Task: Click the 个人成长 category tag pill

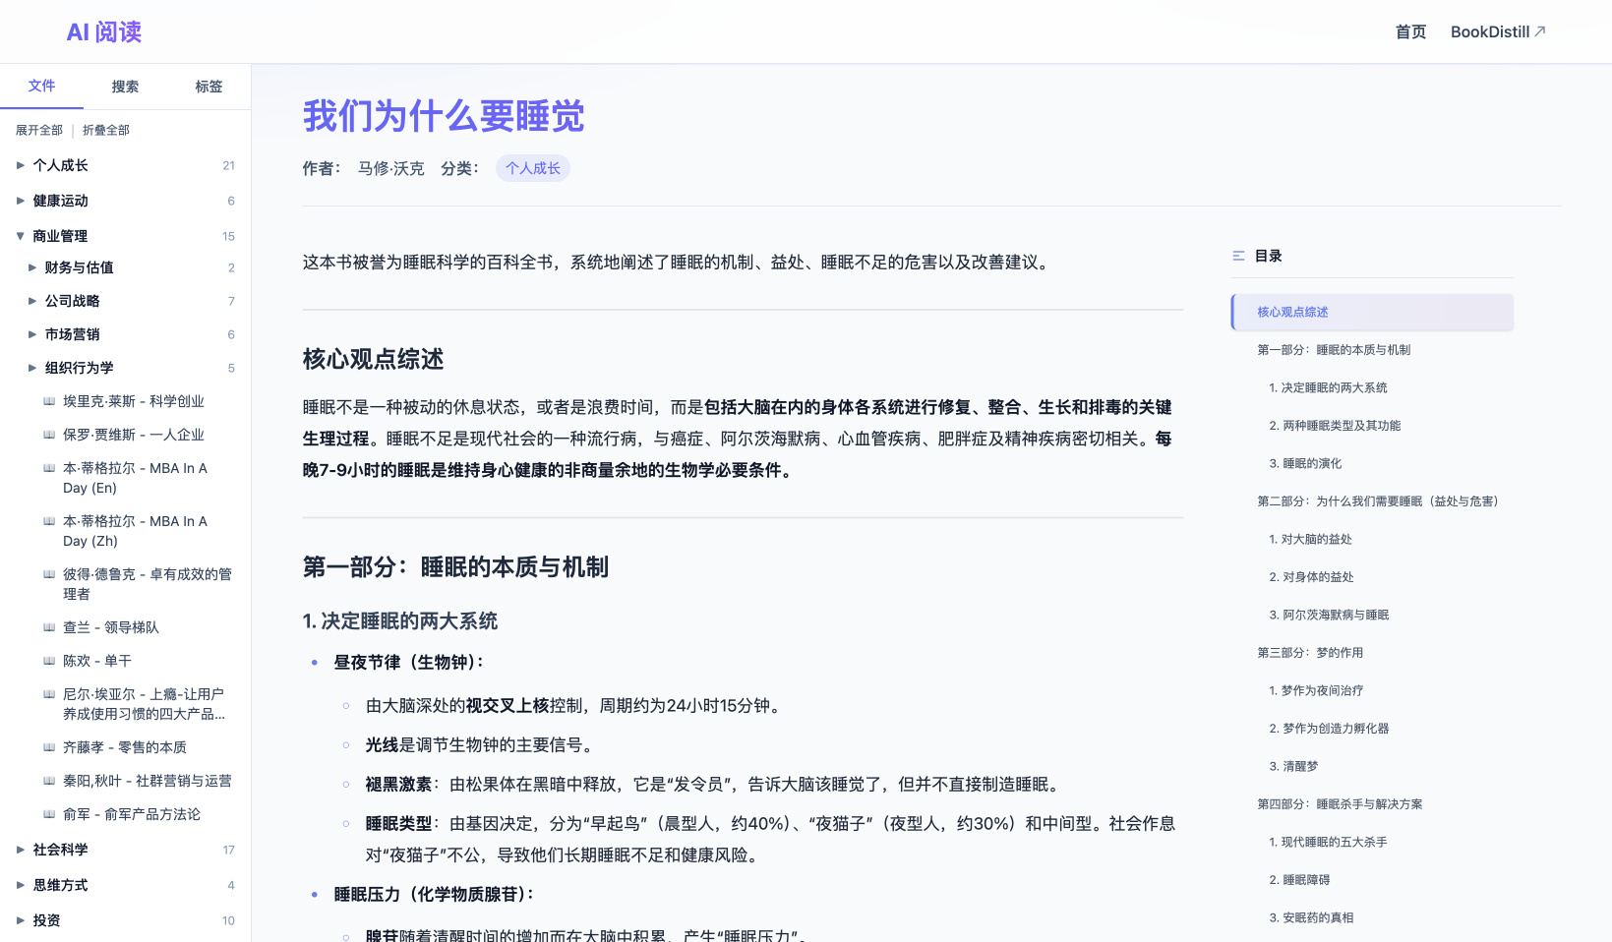Action: 532,168
